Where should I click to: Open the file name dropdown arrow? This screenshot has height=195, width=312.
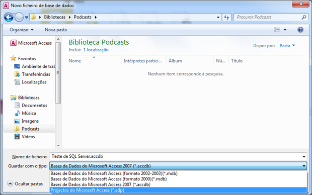tap(304, 157)
